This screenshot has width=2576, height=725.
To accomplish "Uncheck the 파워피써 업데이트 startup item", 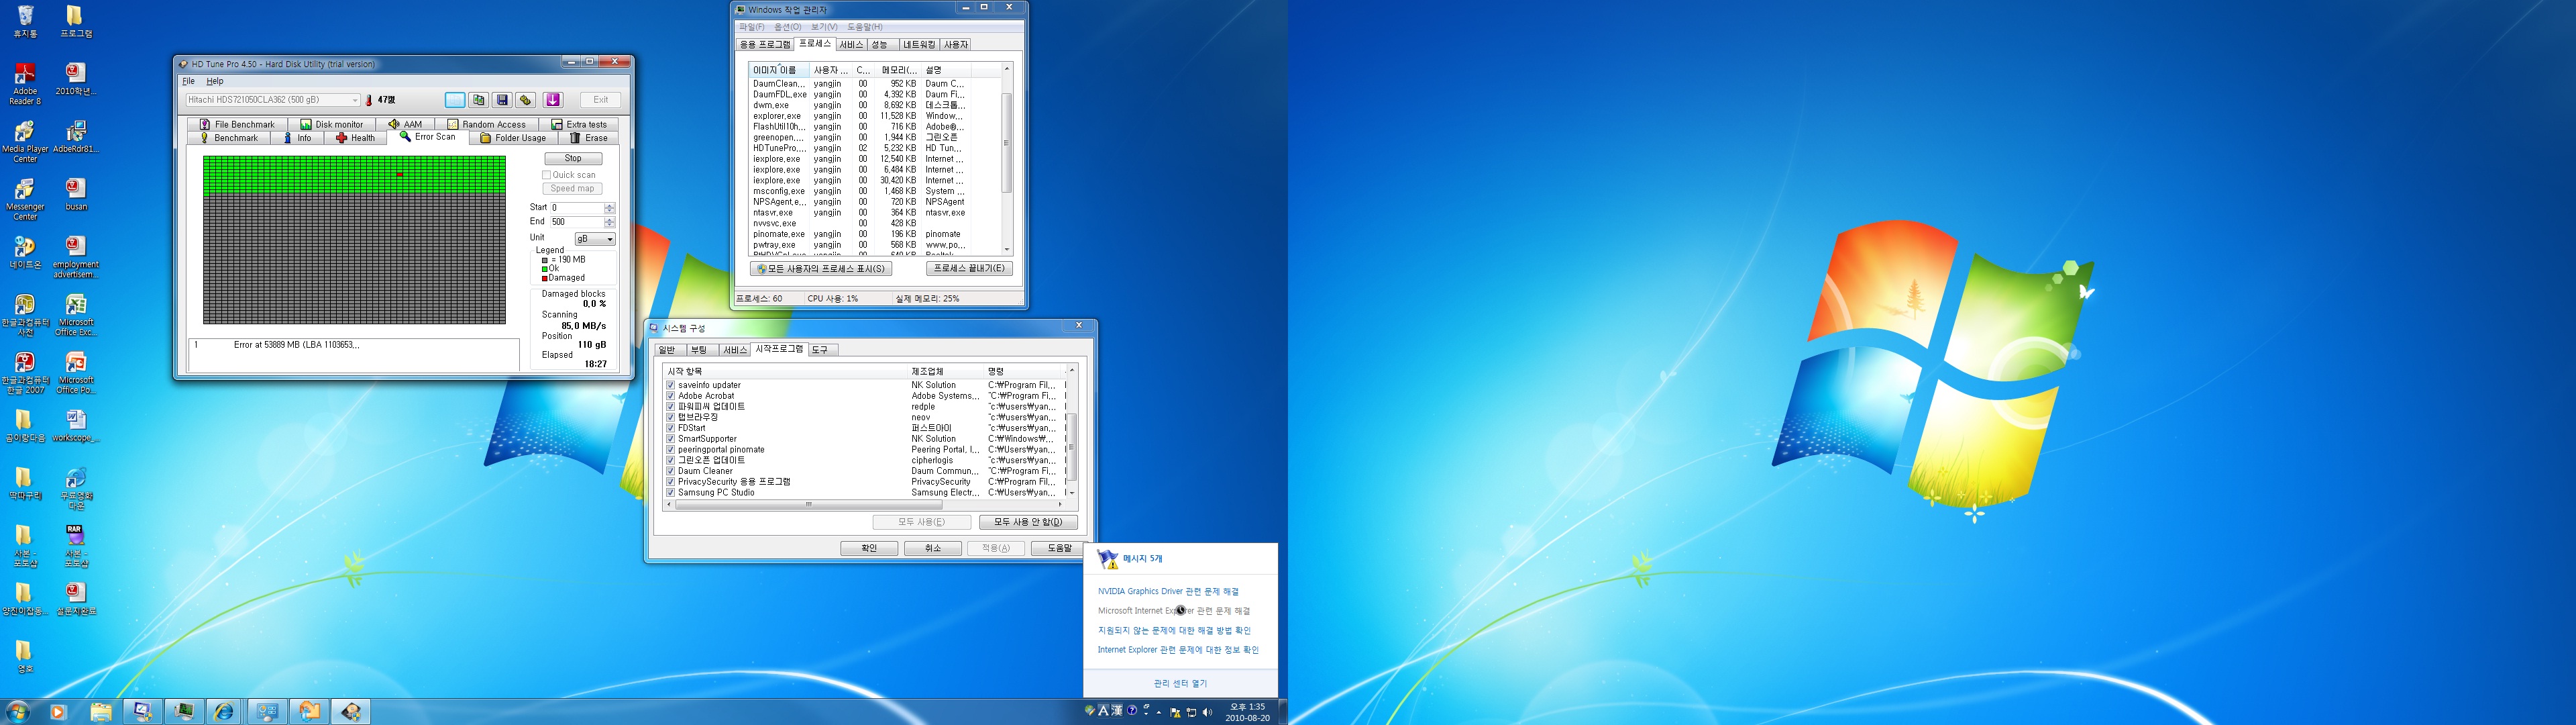I will click(670, 407).
